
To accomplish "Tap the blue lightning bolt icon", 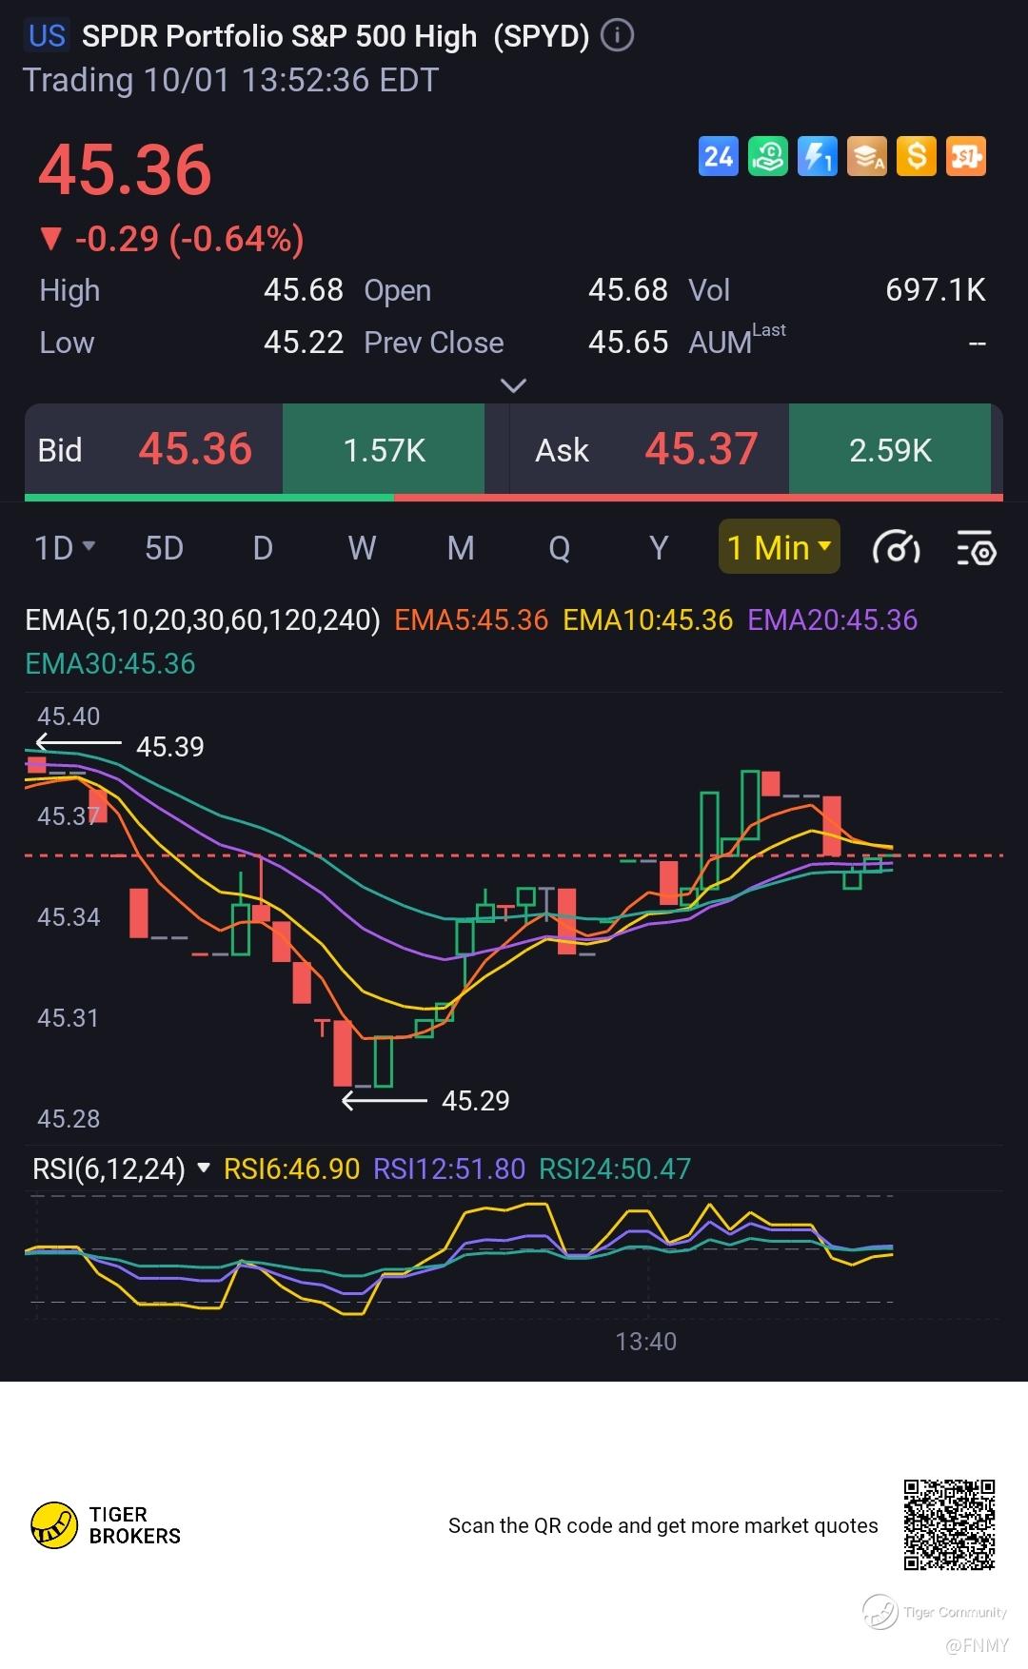I will pos(818,156).
